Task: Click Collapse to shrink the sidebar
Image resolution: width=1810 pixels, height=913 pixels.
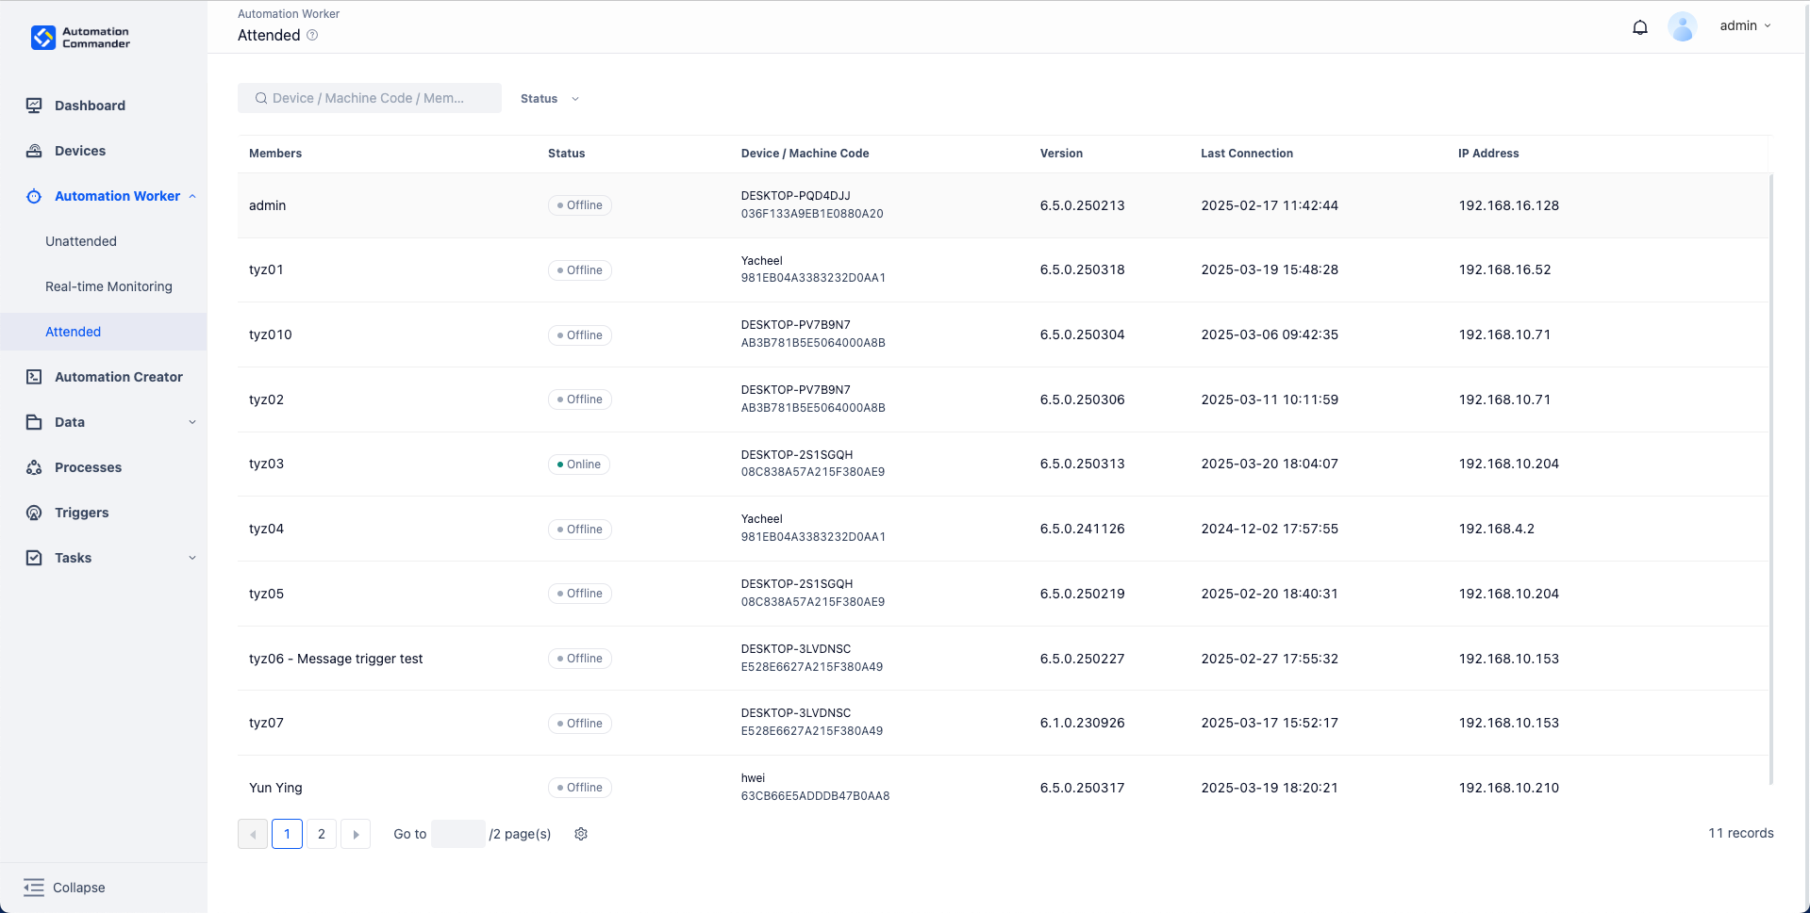Action: point(79,888)
